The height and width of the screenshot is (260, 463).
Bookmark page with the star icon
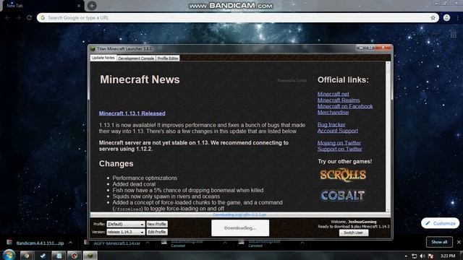pos(433,17)
